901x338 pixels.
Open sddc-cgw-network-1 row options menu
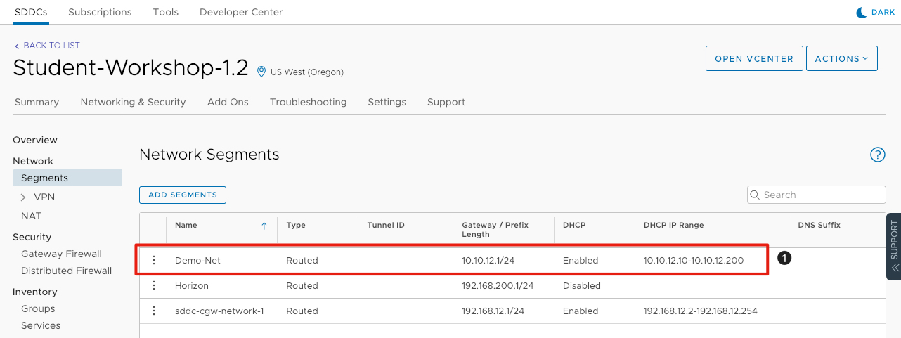click(x=154, y=311)
